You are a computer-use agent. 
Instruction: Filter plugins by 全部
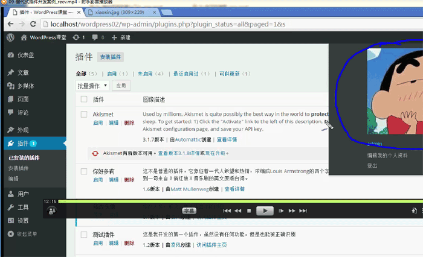(x=81, y=74)
